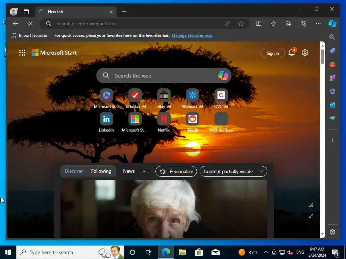Customize the sidebar with plus button
The height and width of the screenshot is (259, 346).
332,140
